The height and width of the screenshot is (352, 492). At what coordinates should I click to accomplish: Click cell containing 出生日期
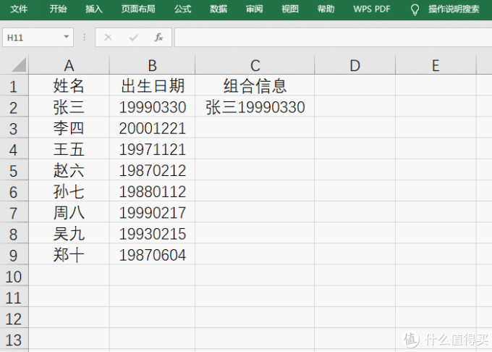pyautogui.click(x=152, y=85)
